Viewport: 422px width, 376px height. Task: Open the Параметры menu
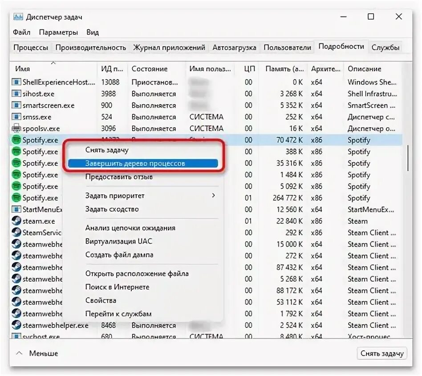(x=58, y=33)
